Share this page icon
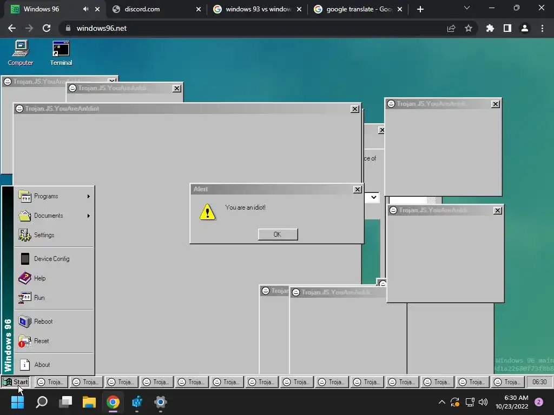This screenshot has height=415, width=554. 451,28
